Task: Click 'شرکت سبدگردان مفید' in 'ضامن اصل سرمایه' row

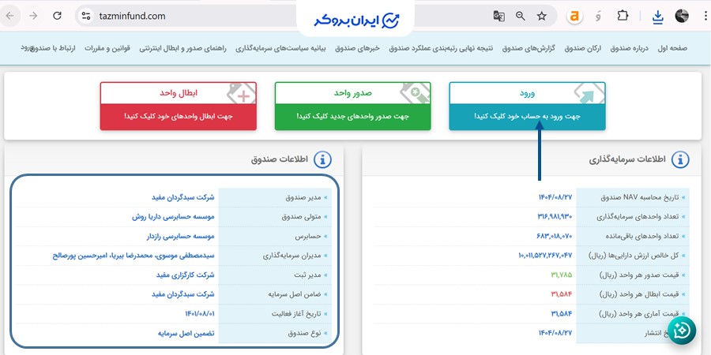Action: point(182,294)
